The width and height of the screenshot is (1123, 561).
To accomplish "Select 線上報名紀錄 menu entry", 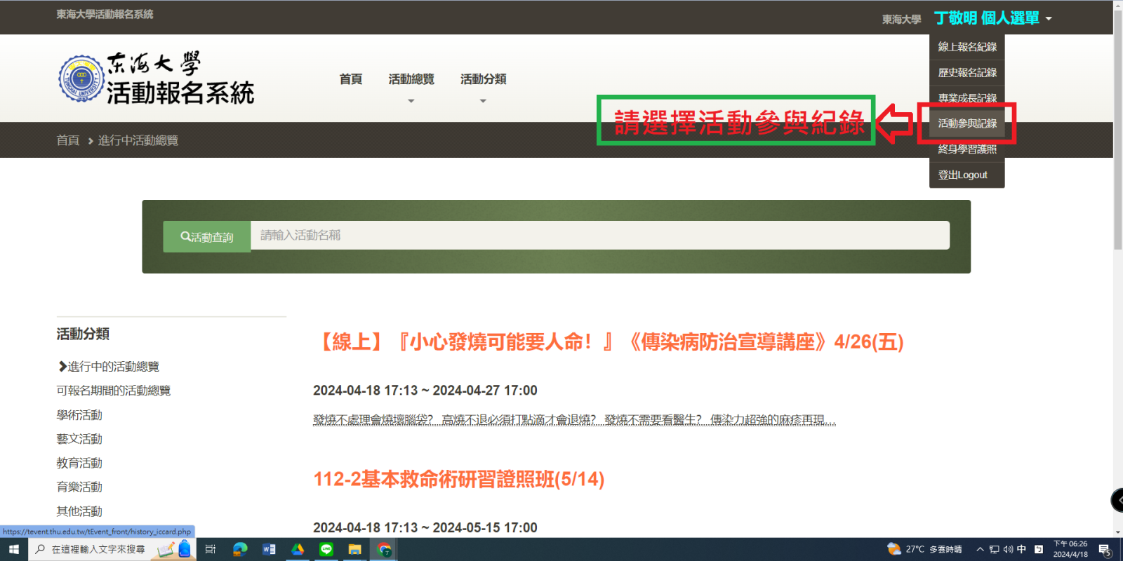I will click(967, 47).
